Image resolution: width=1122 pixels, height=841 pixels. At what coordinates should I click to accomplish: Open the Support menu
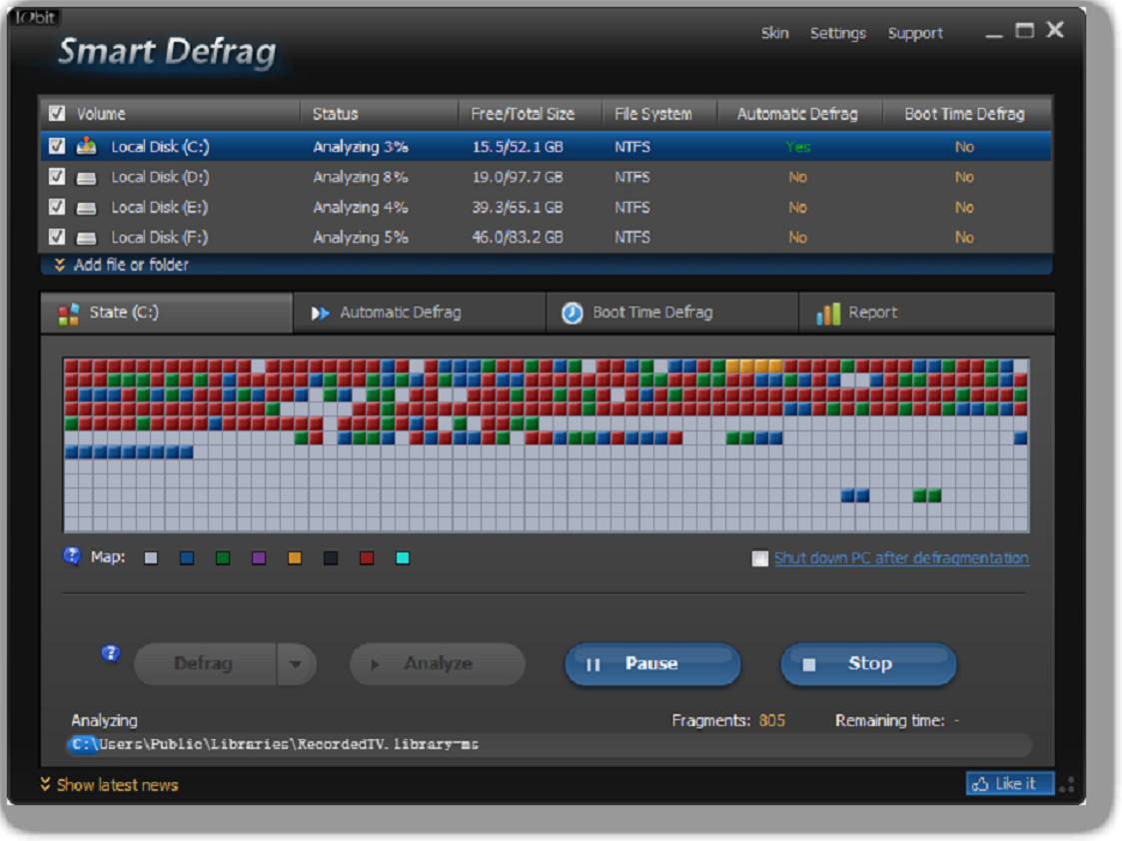915,33
